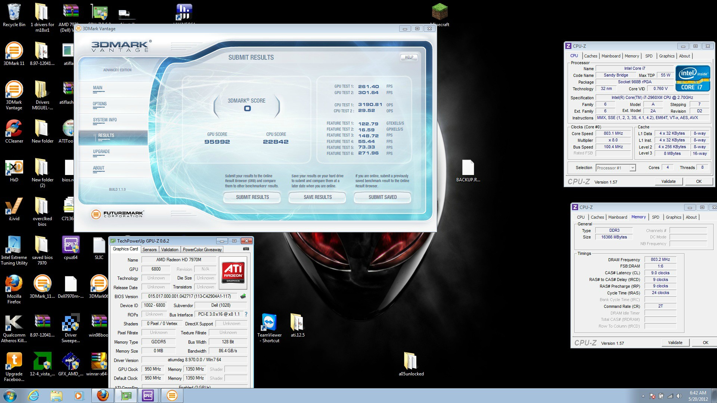
Task: Open Internet Explorer from the taskbar
Action: [34, 395]
